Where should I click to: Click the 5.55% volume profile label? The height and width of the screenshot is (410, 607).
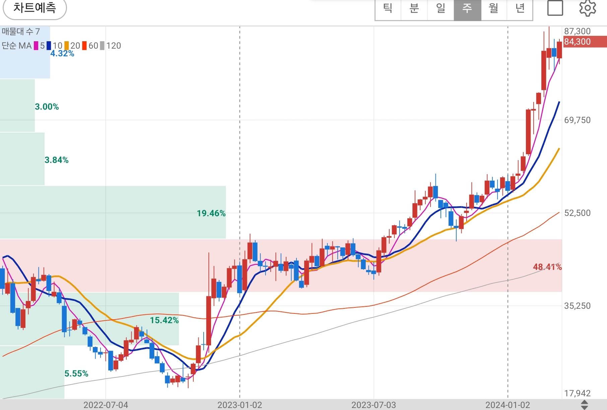tap(76, 373)
